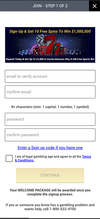Click the free spins promo banner
Image resolution: width=100 pixels, height=219 pixels.
(50, 45)
